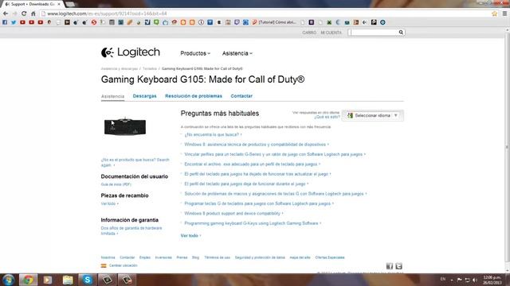Open the browser home page icon
This screenshot has height=286, width=510.
click(x=33, y=14)
